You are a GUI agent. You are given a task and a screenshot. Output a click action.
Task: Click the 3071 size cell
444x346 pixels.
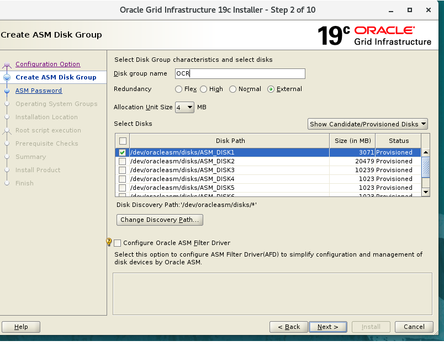352,152
